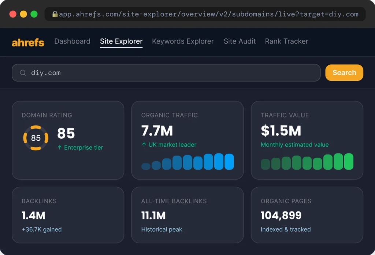Click the search magnifier icon

(23, 73)
